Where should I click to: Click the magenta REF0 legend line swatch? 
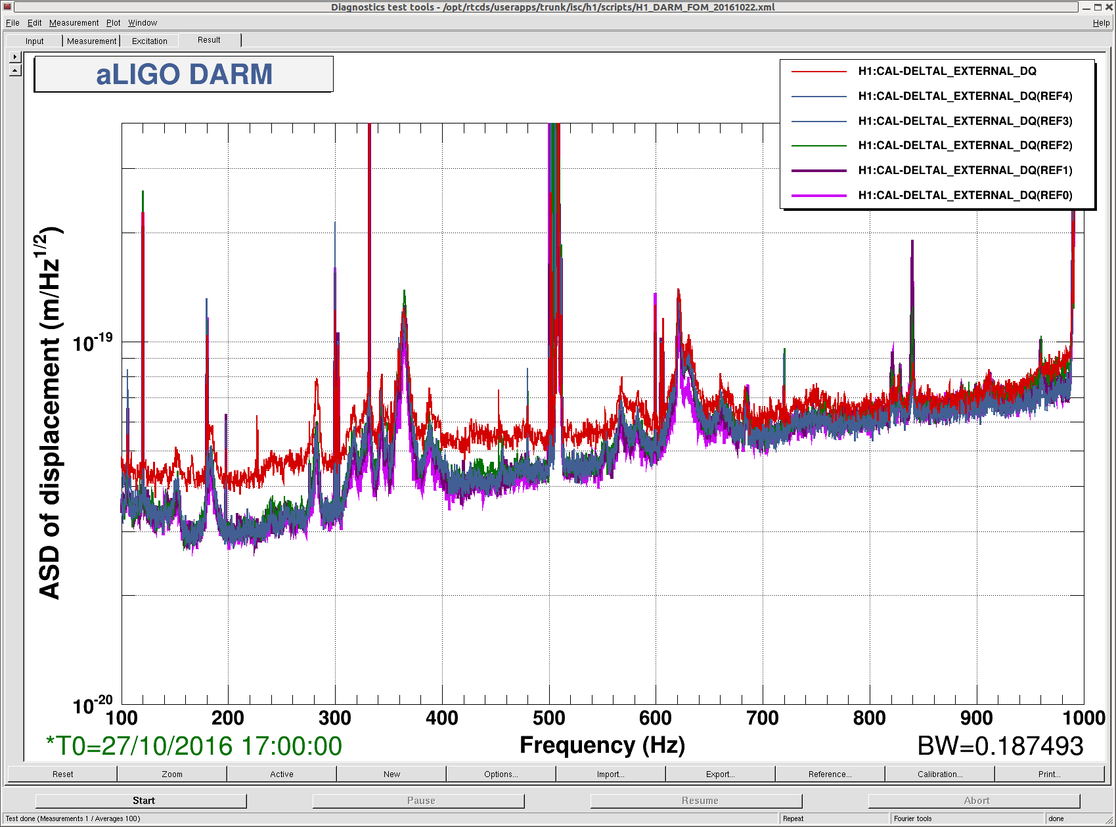819,195
